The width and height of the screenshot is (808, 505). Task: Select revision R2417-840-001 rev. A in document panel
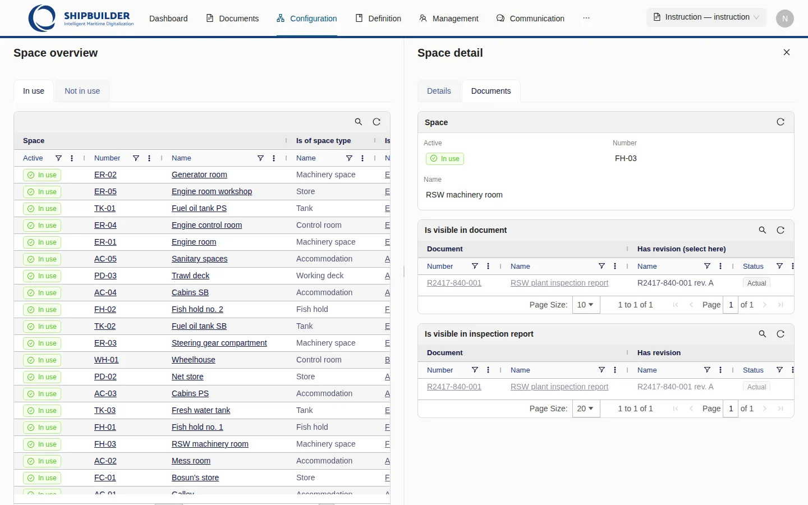point(676,283)
